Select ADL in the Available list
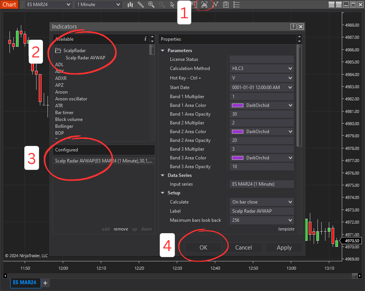Viewport: 365px width, 291px height. coord(59,65)
